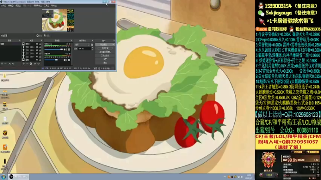Toggle lock on topmost 文本 (GDI+) source
The width and height of the screenshot is (321, 180).
40,47
